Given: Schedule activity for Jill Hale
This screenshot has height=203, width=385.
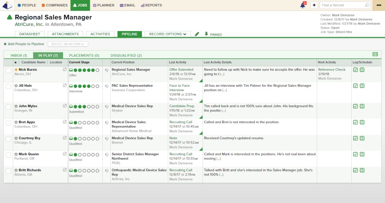Looking at the screenshot, I should click(x=362, y=86).
